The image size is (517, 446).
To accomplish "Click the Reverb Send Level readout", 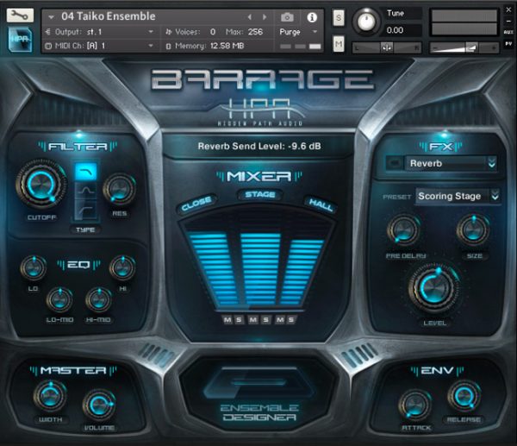I will click(x=259, y=147).
